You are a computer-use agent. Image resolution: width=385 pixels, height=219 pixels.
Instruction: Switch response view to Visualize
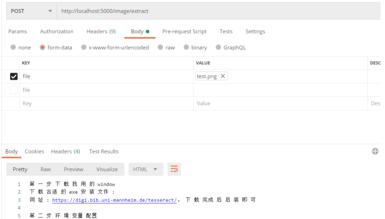(x=107, y=169)
